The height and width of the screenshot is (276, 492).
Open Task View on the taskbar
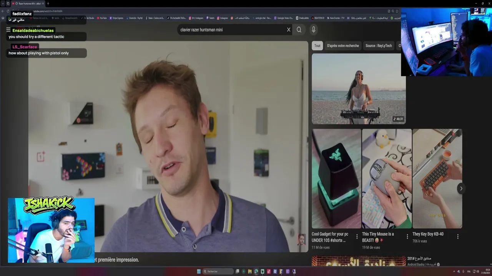[x=237, y=271]
